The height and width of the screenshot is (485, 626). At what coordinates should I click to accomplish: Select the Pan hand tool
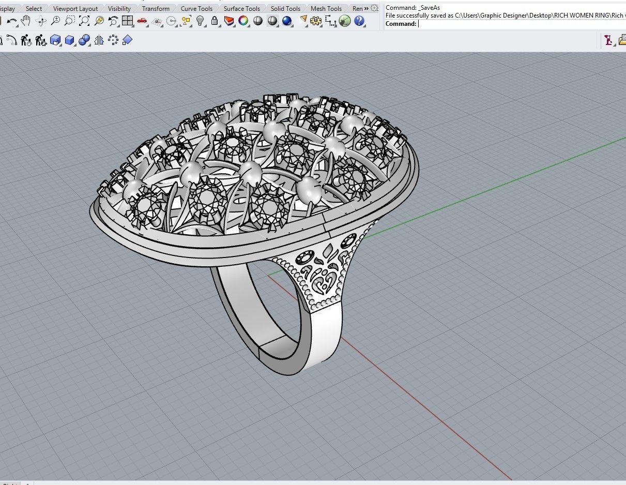[x=26, y=21]
